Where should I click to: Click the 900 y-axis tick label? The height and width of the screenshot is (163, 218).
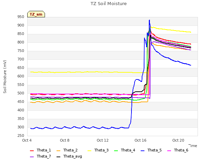pos(21,25)
